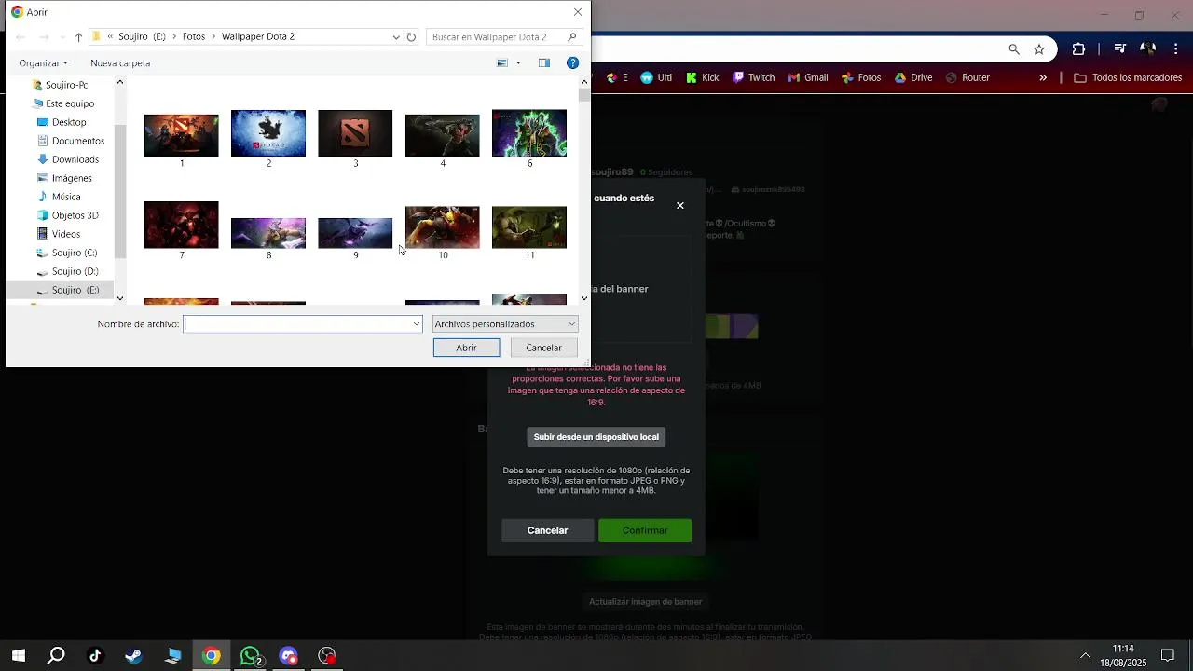The image size is (1193, 671).
Task: Click Nueva carpeta
Action: click(x=120, y=63)
